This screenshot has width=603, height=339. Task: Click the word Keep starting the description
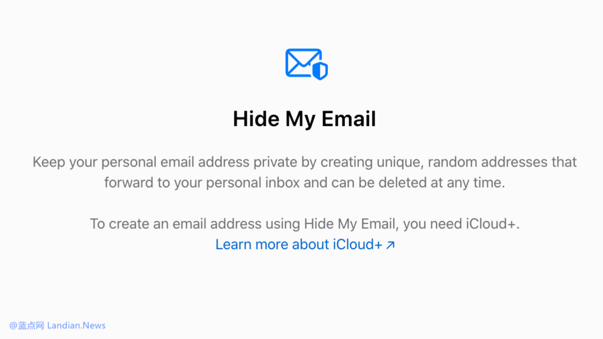[x=49, y=162]
